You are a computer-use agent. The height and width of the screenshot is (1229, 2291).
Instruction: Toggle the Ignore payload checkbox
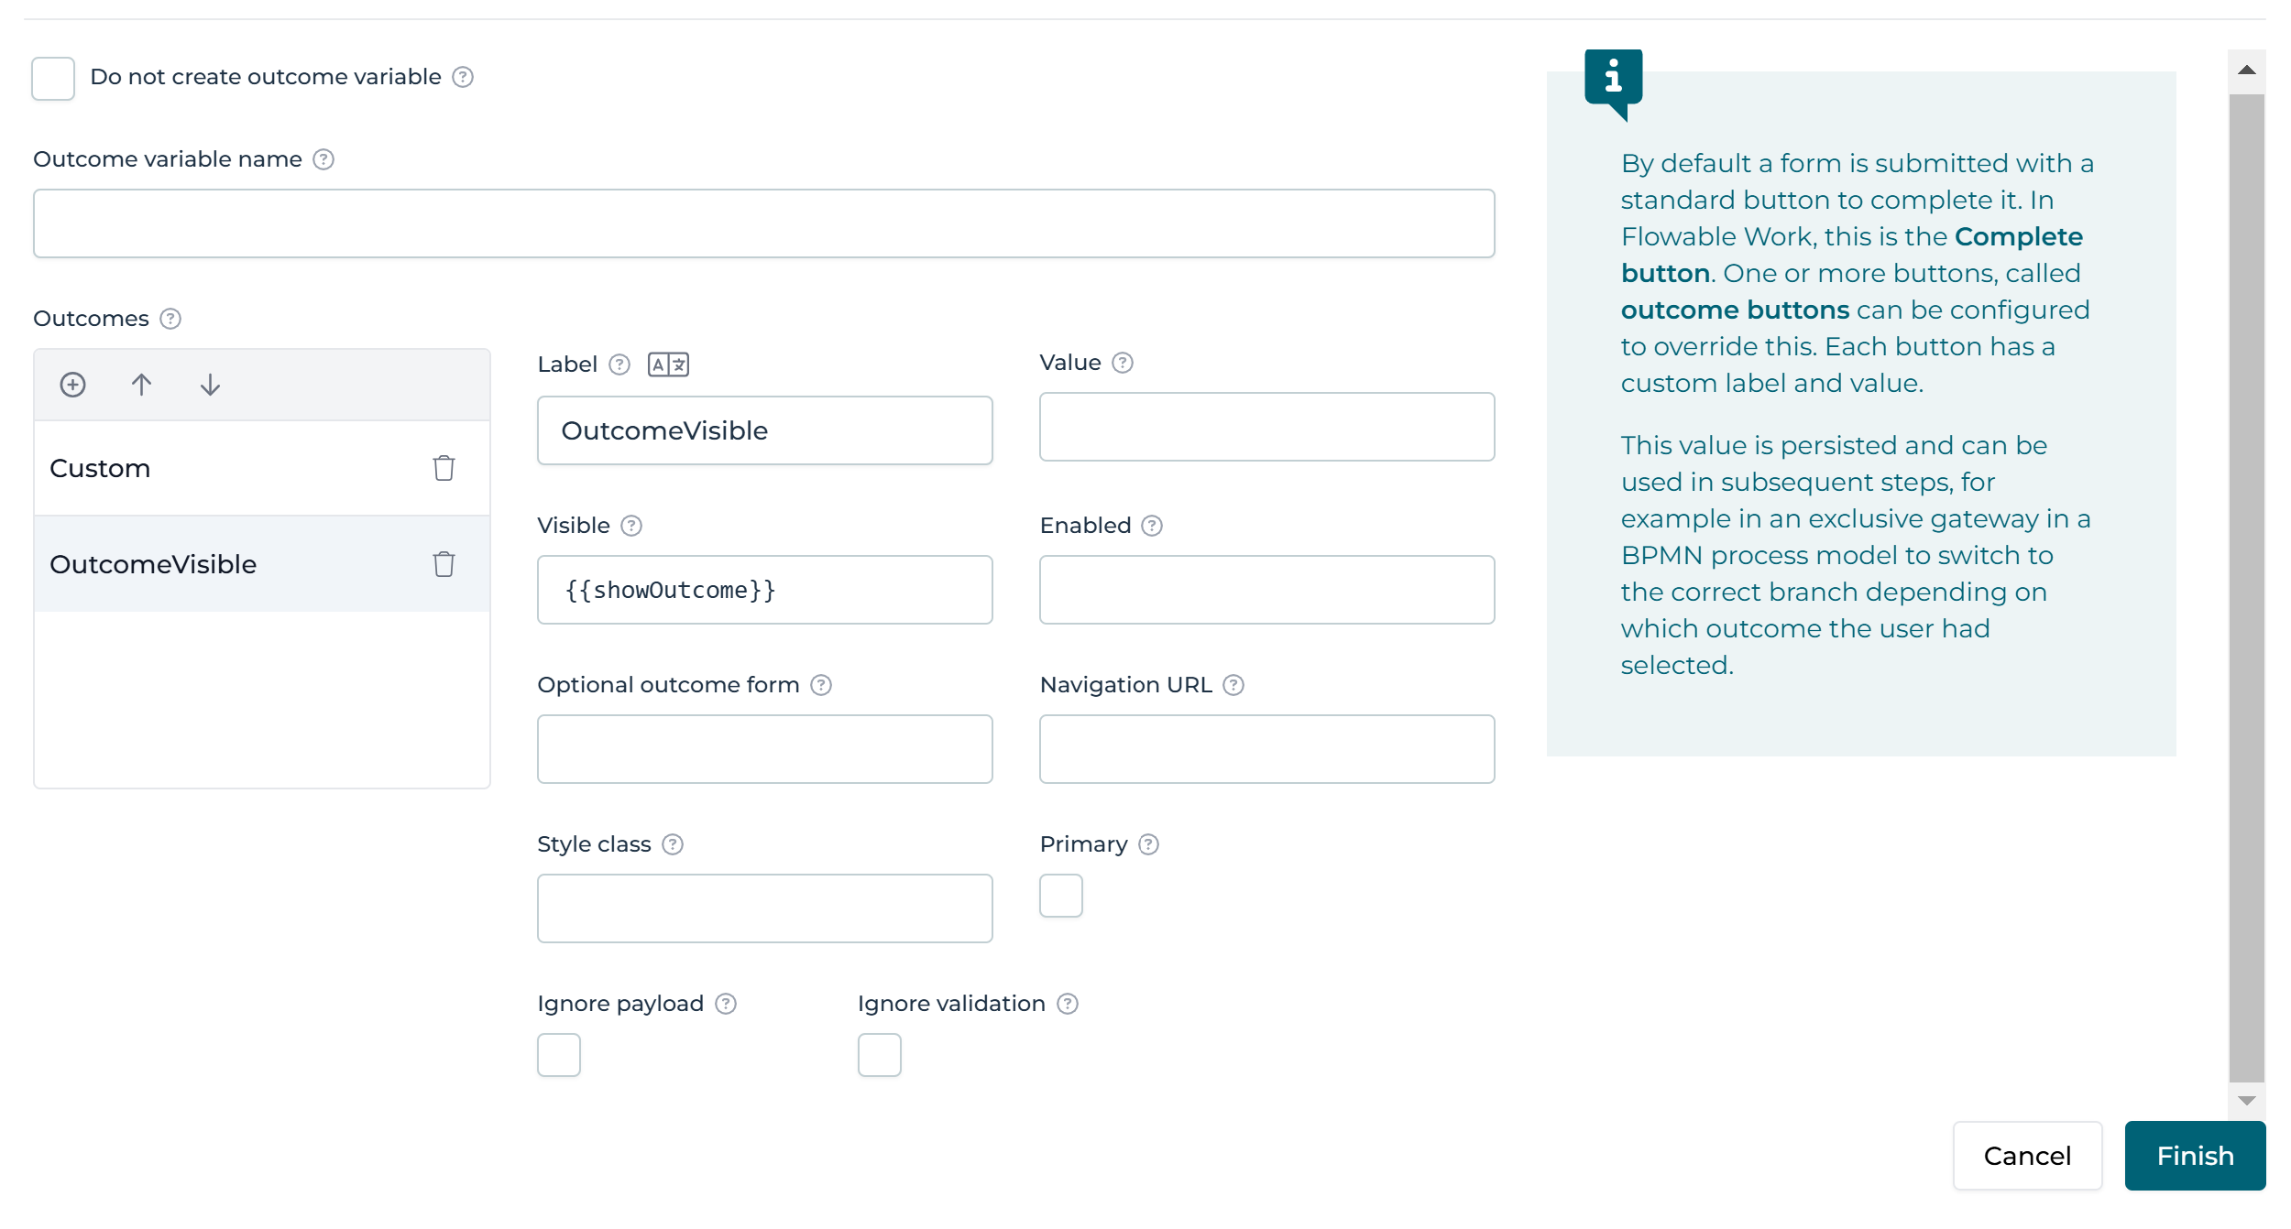point(559,1055)
